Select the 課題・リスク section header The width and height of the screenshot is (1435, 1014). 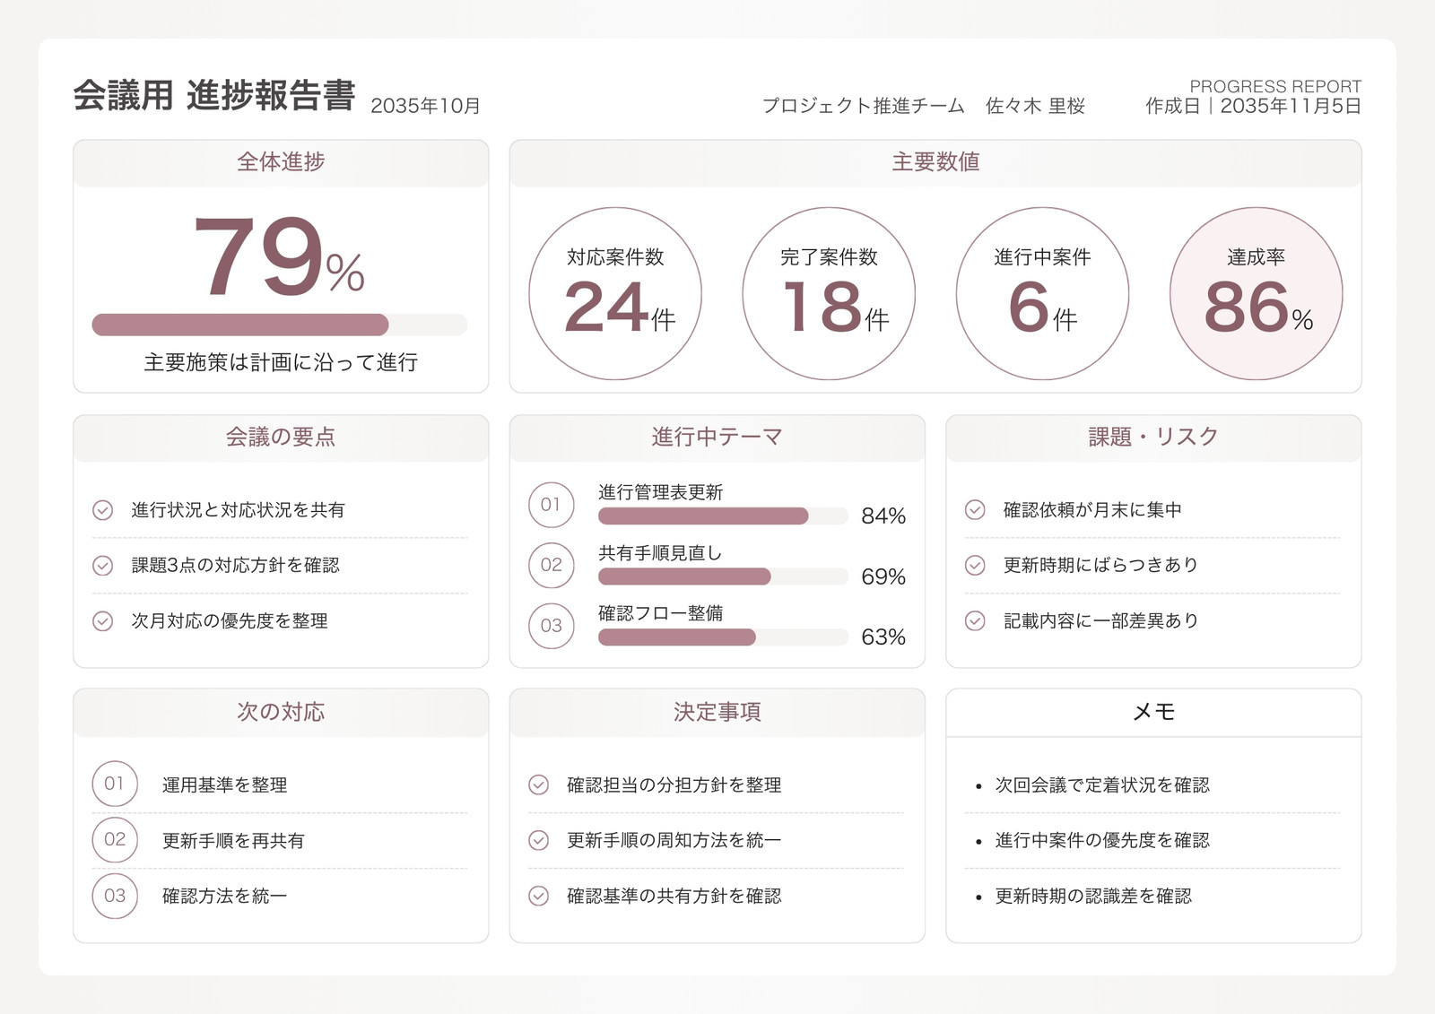[1153, 437]
